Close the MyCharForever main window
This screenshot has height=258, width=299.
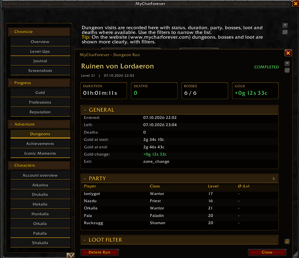[x=296, y=4]
